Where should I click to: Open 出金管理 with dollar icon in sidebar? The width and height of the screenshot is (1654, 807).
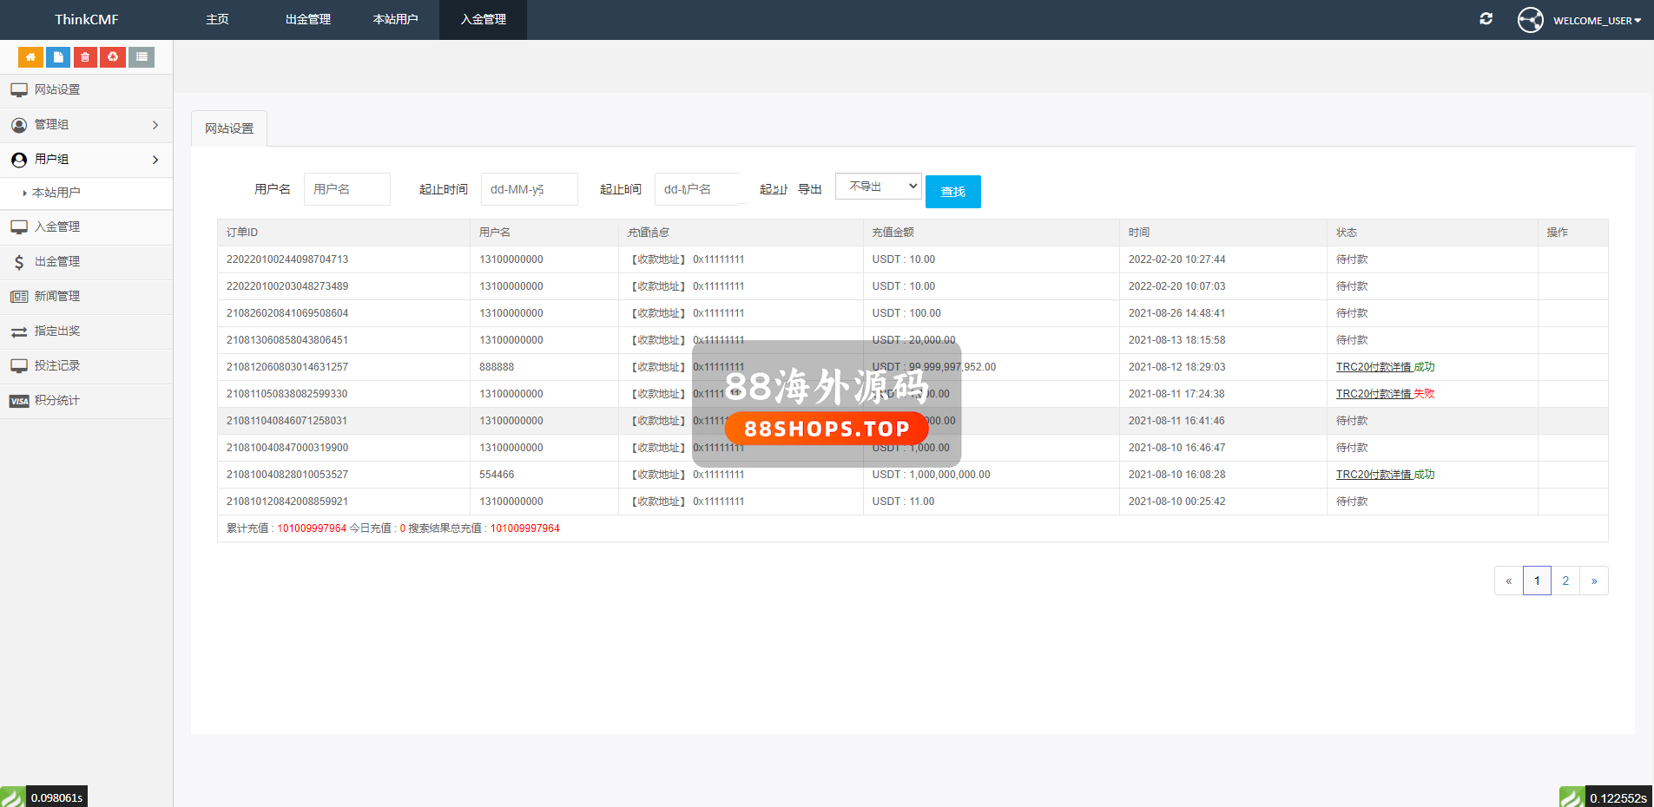[x=57, y=261]
